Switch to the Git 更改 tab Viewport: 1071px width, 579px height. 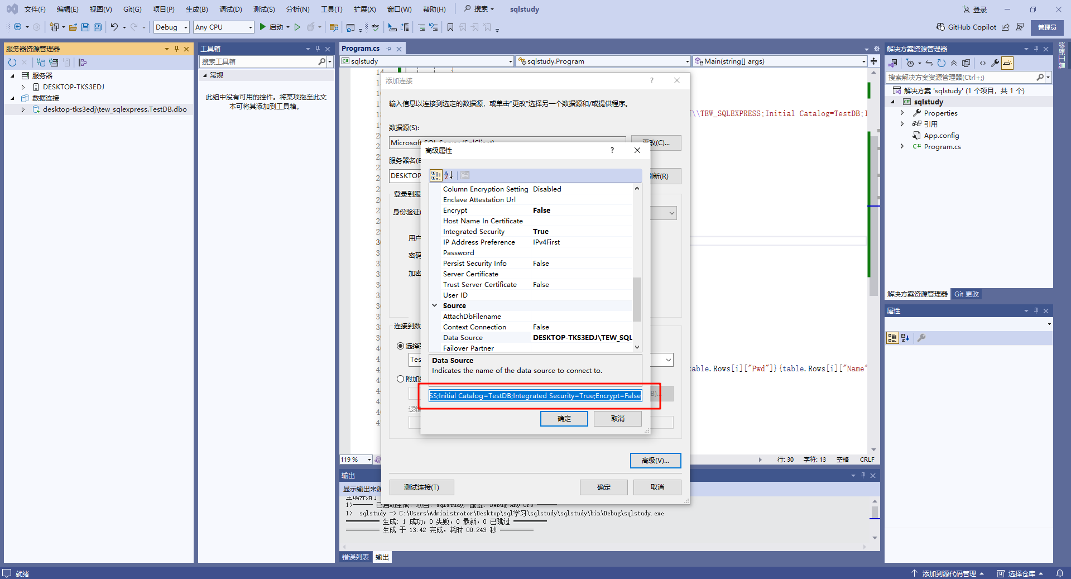coord(966,294)
